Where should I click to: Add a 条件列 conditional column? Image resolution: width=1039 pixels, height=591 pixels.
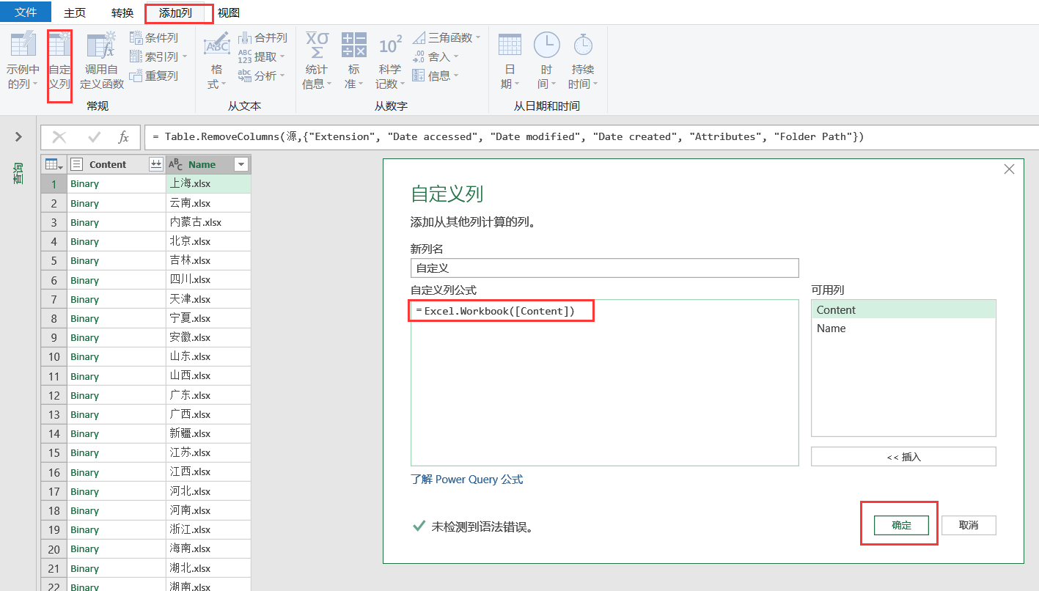pos(153,37)
